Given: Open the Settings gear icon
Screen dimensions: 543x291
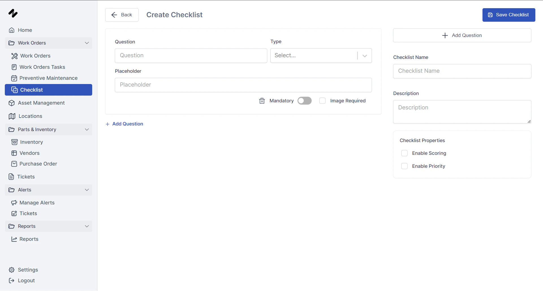Looking at the screenshot, I should (11, 270).
